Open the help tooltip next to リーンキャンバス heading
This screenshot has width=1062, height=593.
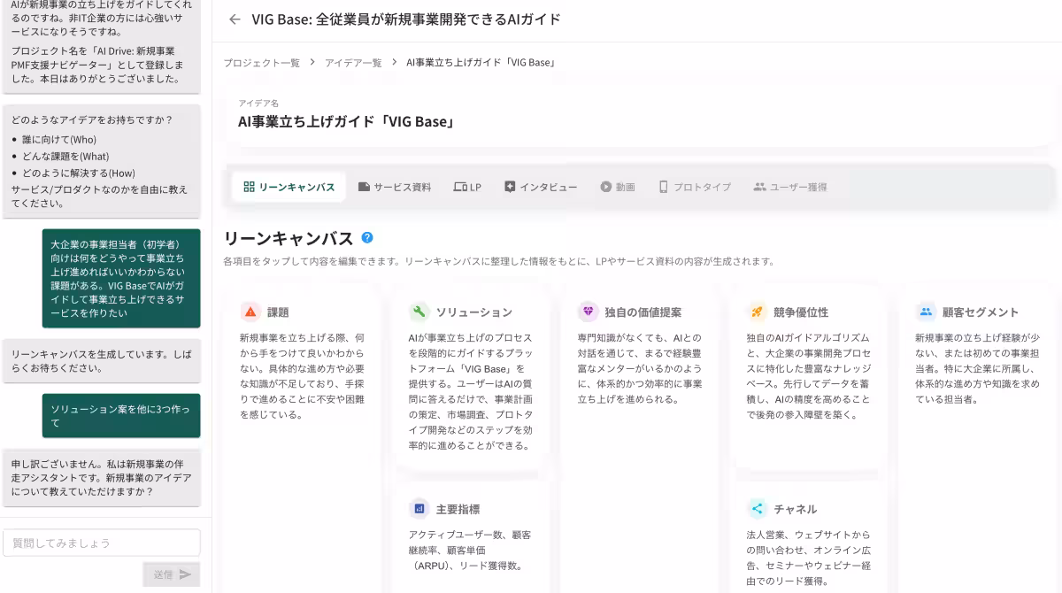click(x=366, y=237)
